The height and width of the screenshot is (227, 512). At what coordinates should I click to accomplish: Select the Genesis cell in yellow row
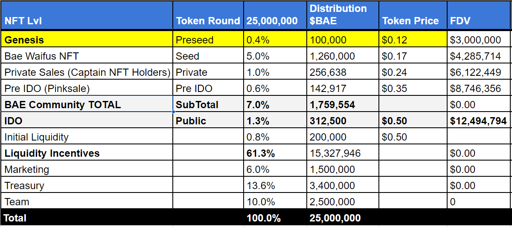(87, 40)
